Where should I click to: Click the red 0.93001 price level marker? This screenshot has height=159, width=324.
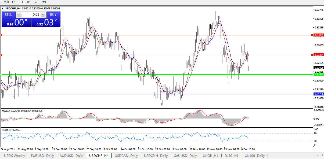pos(319,35)
